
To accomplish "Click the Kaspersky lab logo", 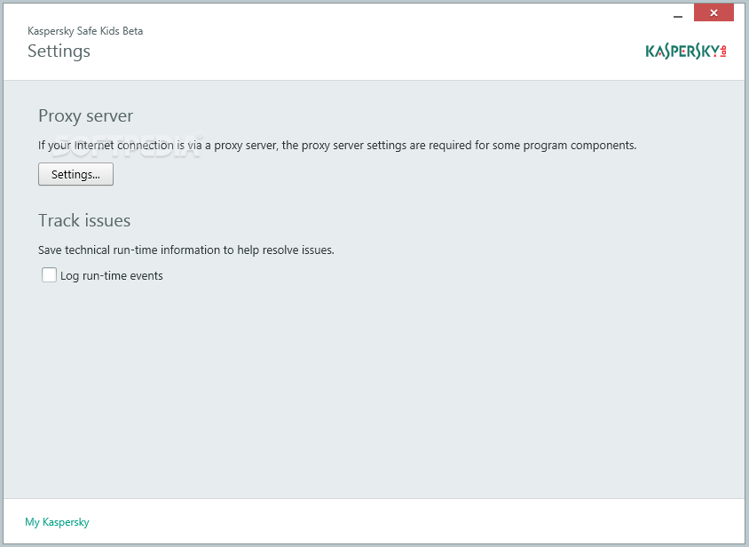I will (686, 52).
